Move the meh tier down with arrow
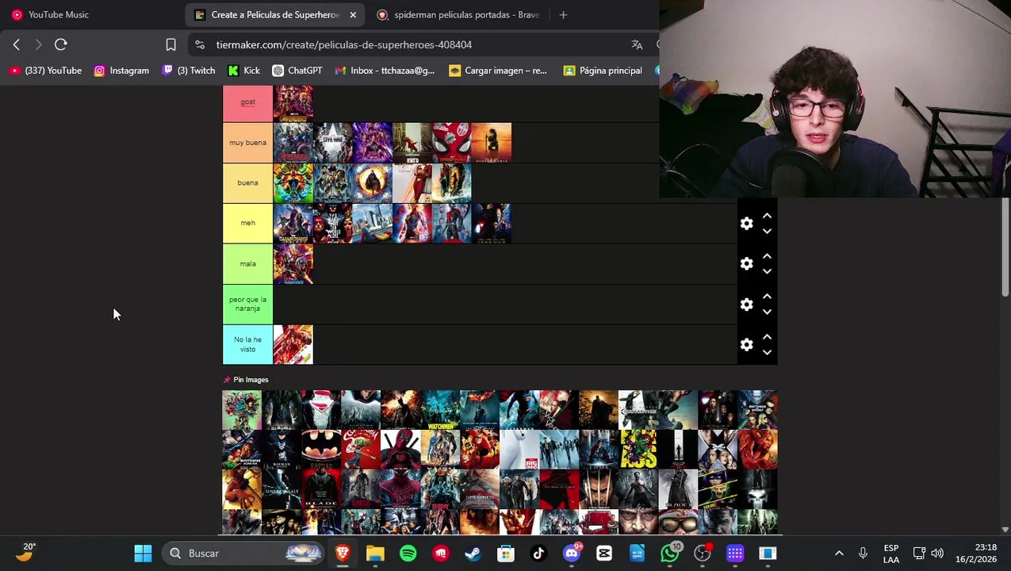Image resolution: width=1011 pixels, height=571 pixels. pyautogui.click(x=767, y=232)
